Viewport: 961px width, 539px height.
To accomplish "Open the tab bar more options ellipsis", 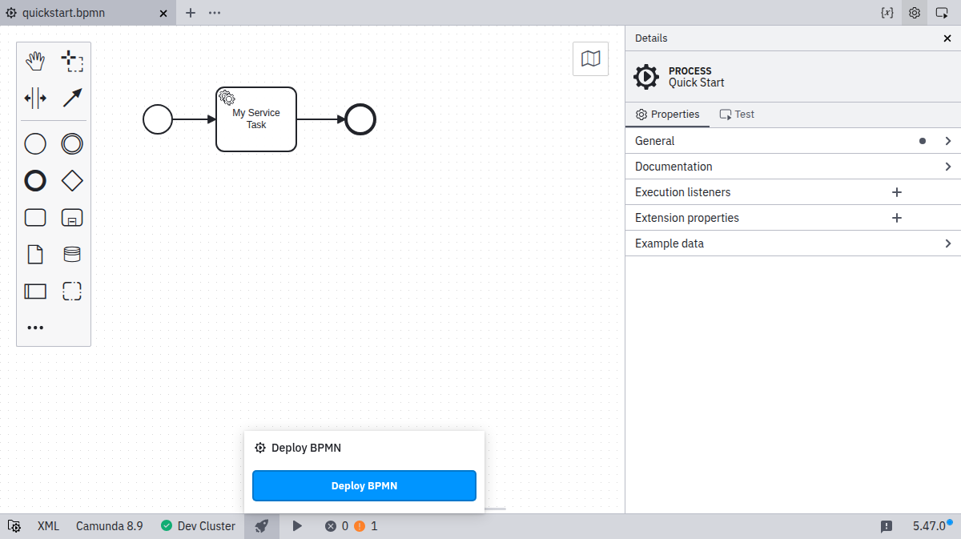I will click(x=215, y=13).
